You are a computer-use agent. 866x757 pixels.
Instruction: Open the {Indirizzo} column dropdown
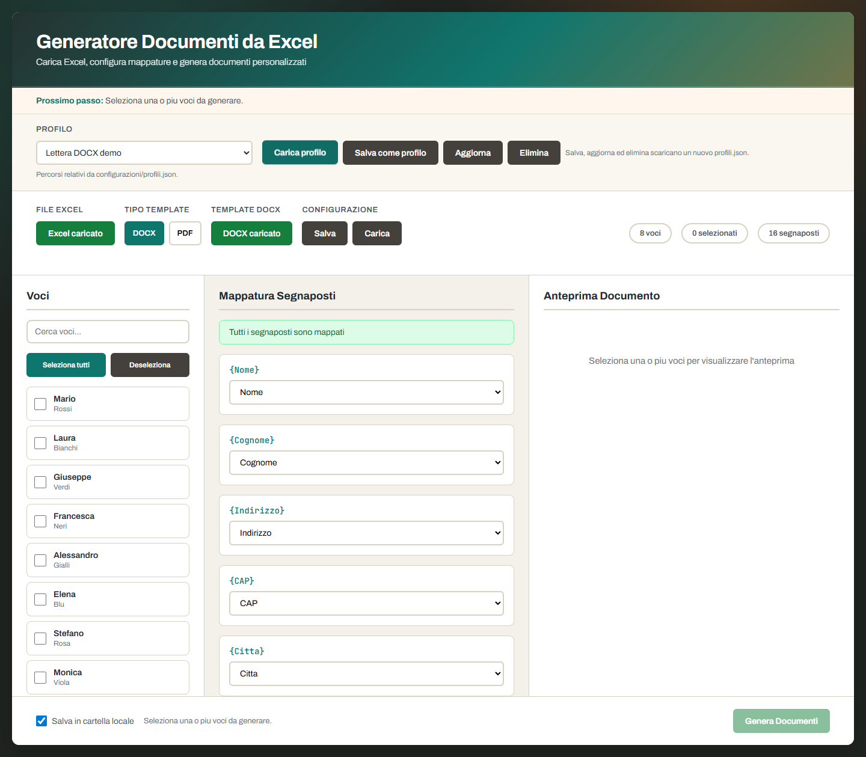(x=366, y=533)
